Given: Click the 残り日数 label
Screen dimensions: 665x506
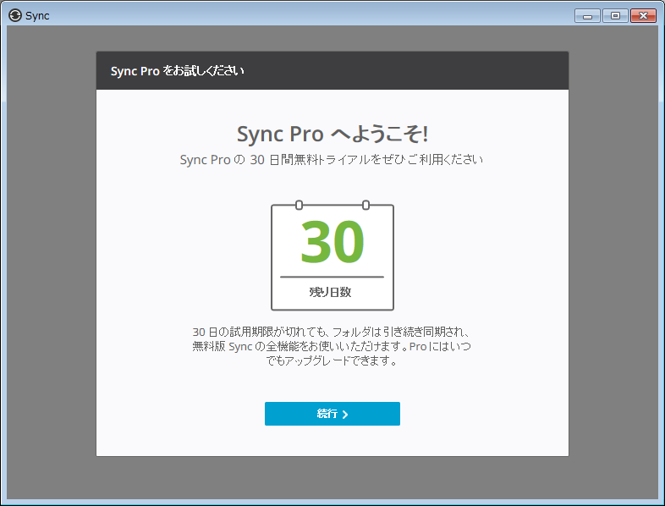Looking at the screenshot, I should (330, 292).
